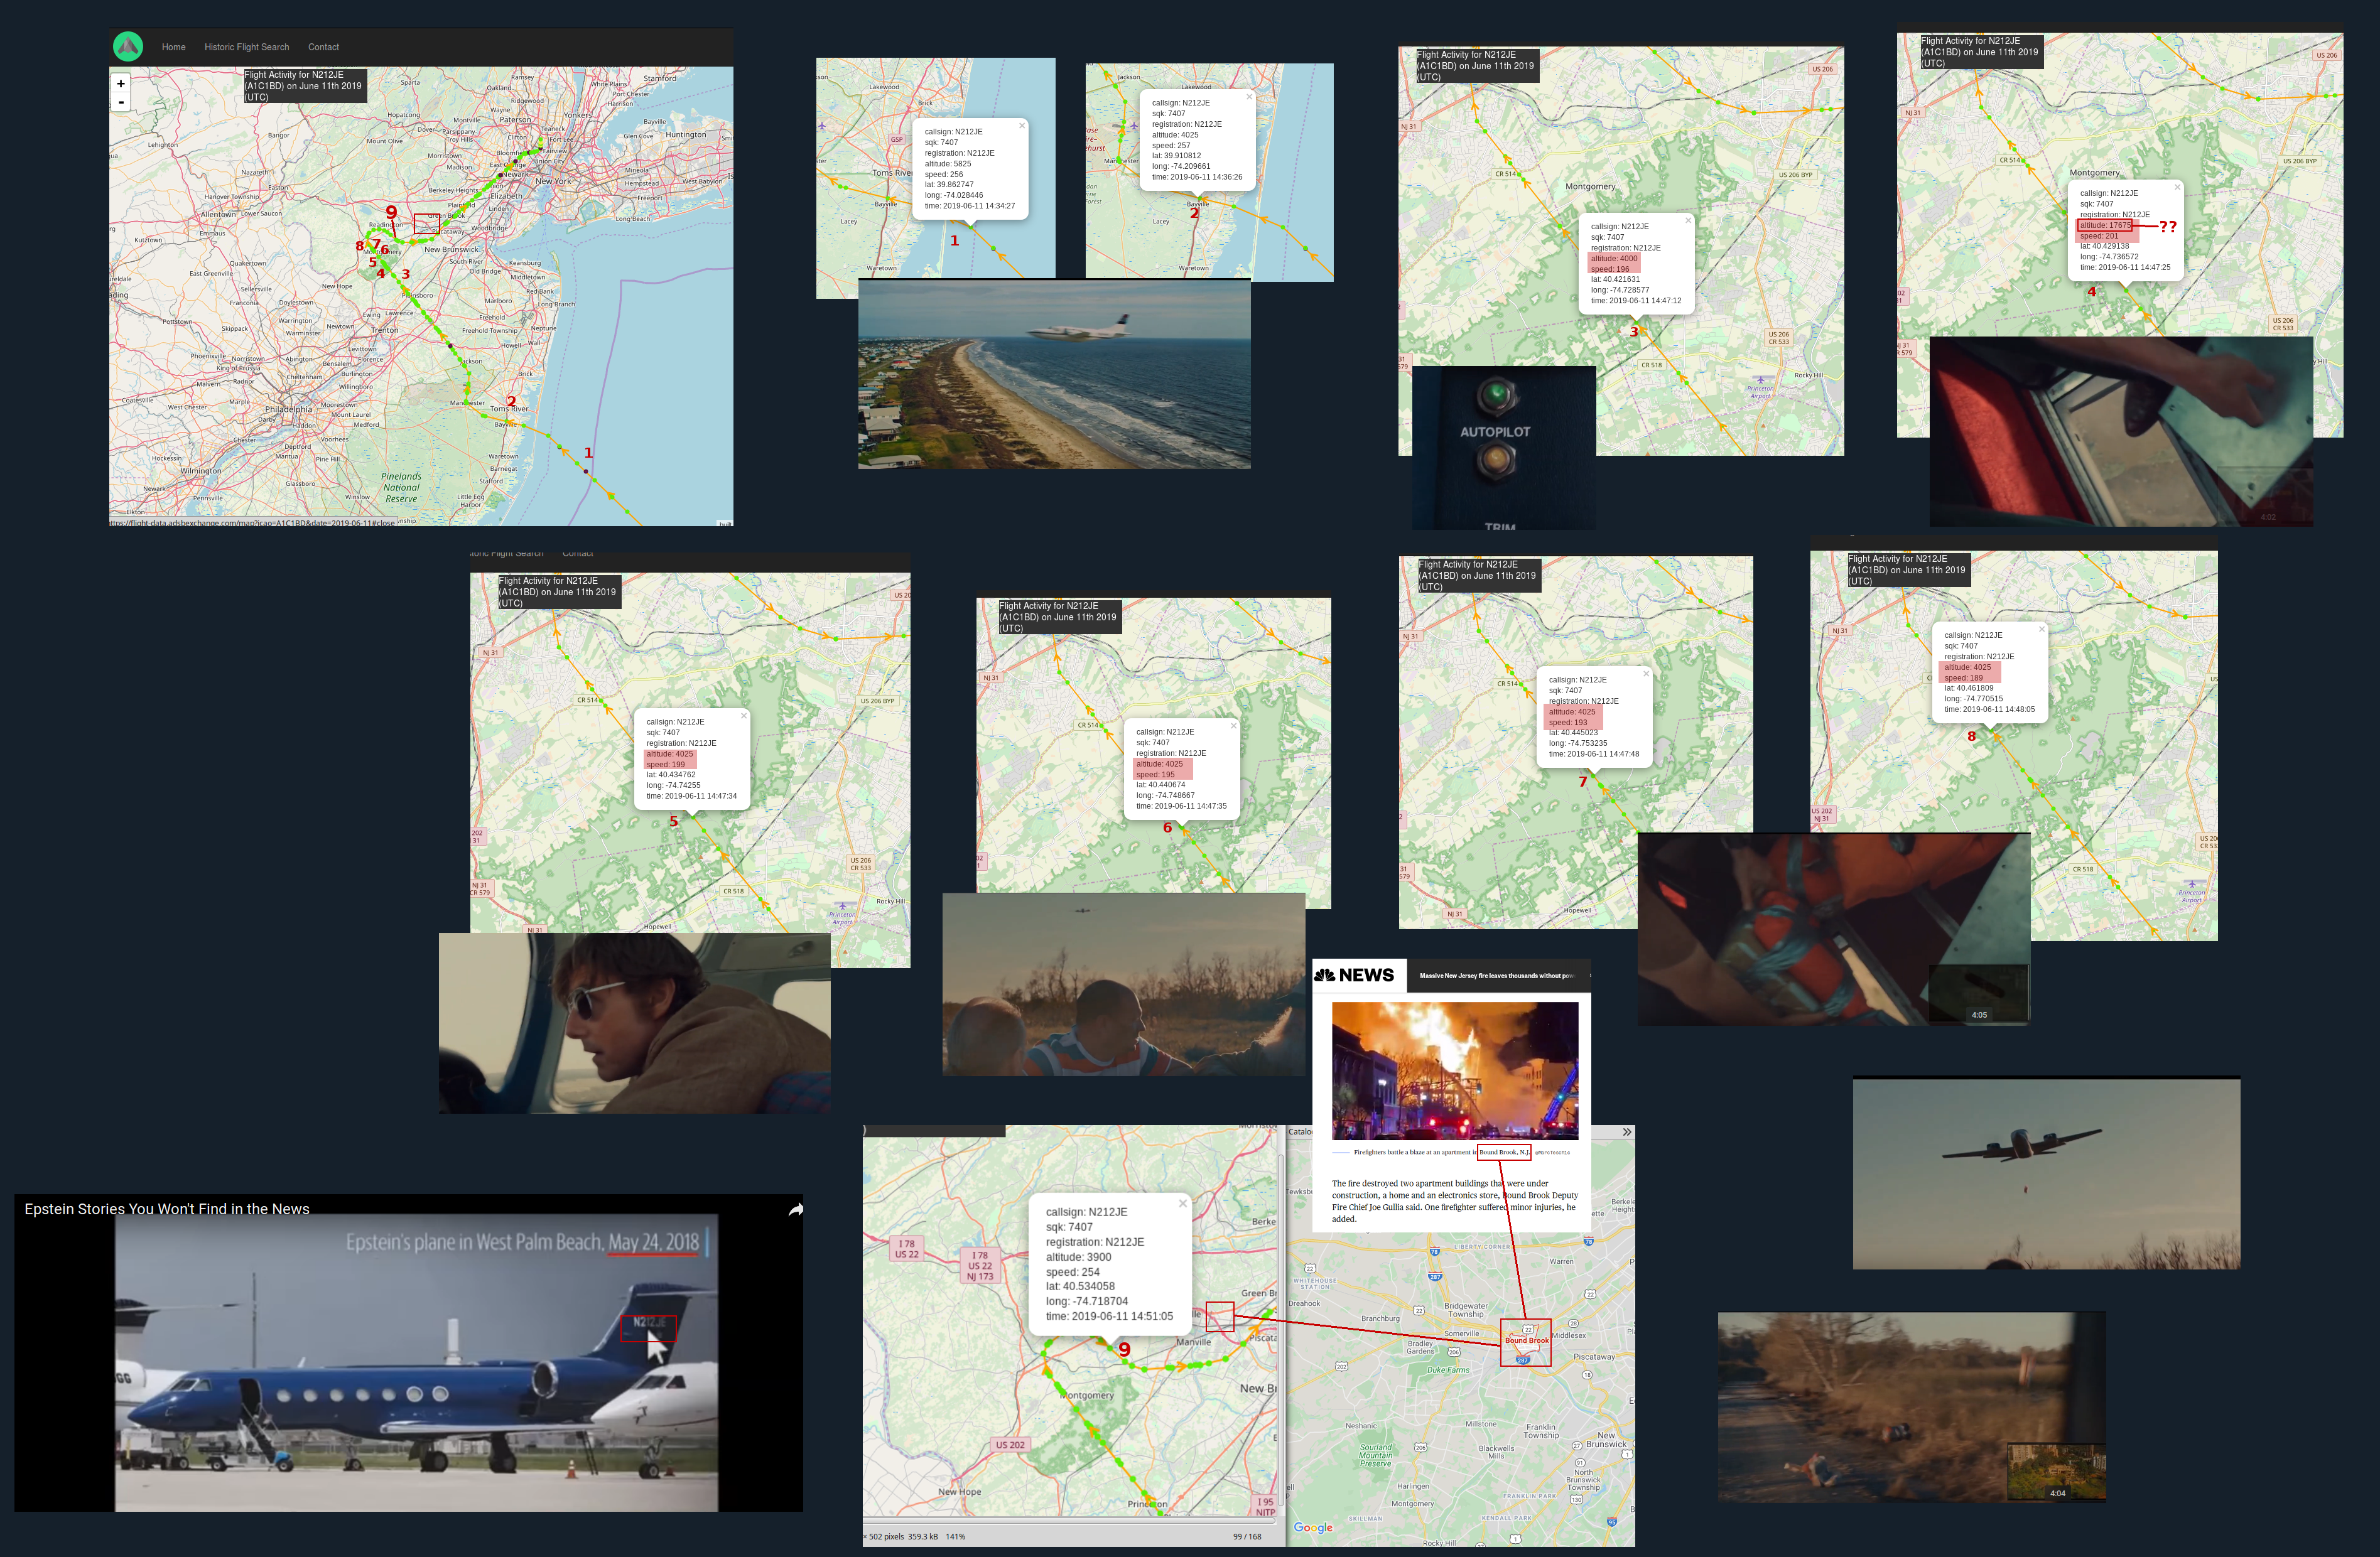Select the Catalog tab in the image viewer
The width and height of the screenshot is (2380, 1557).
tap(1300, 1132)
